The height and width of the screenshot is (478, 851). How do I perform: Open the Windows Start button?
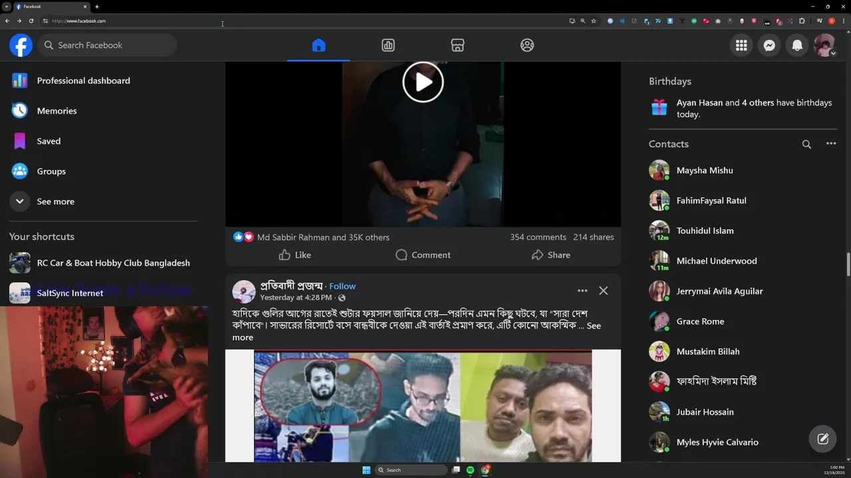tap(366, 470)
